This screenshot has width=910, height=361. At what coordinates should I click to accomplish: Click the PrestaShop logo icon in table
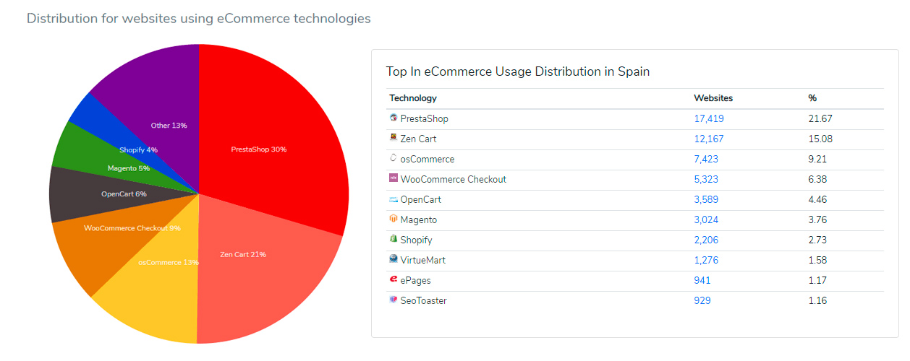pyautogui.click(x=394, y=118)
